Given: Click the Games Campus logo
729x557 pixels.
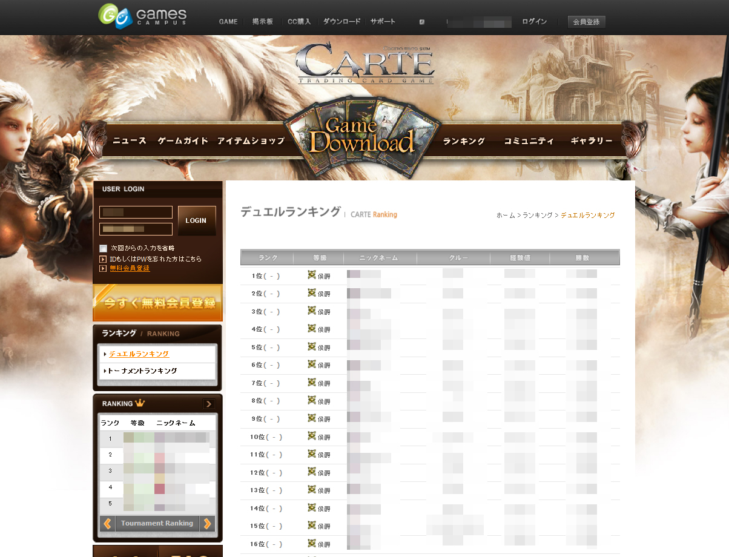Looking at the screenshot, I should pyautogui.click(x=142, y=16).
